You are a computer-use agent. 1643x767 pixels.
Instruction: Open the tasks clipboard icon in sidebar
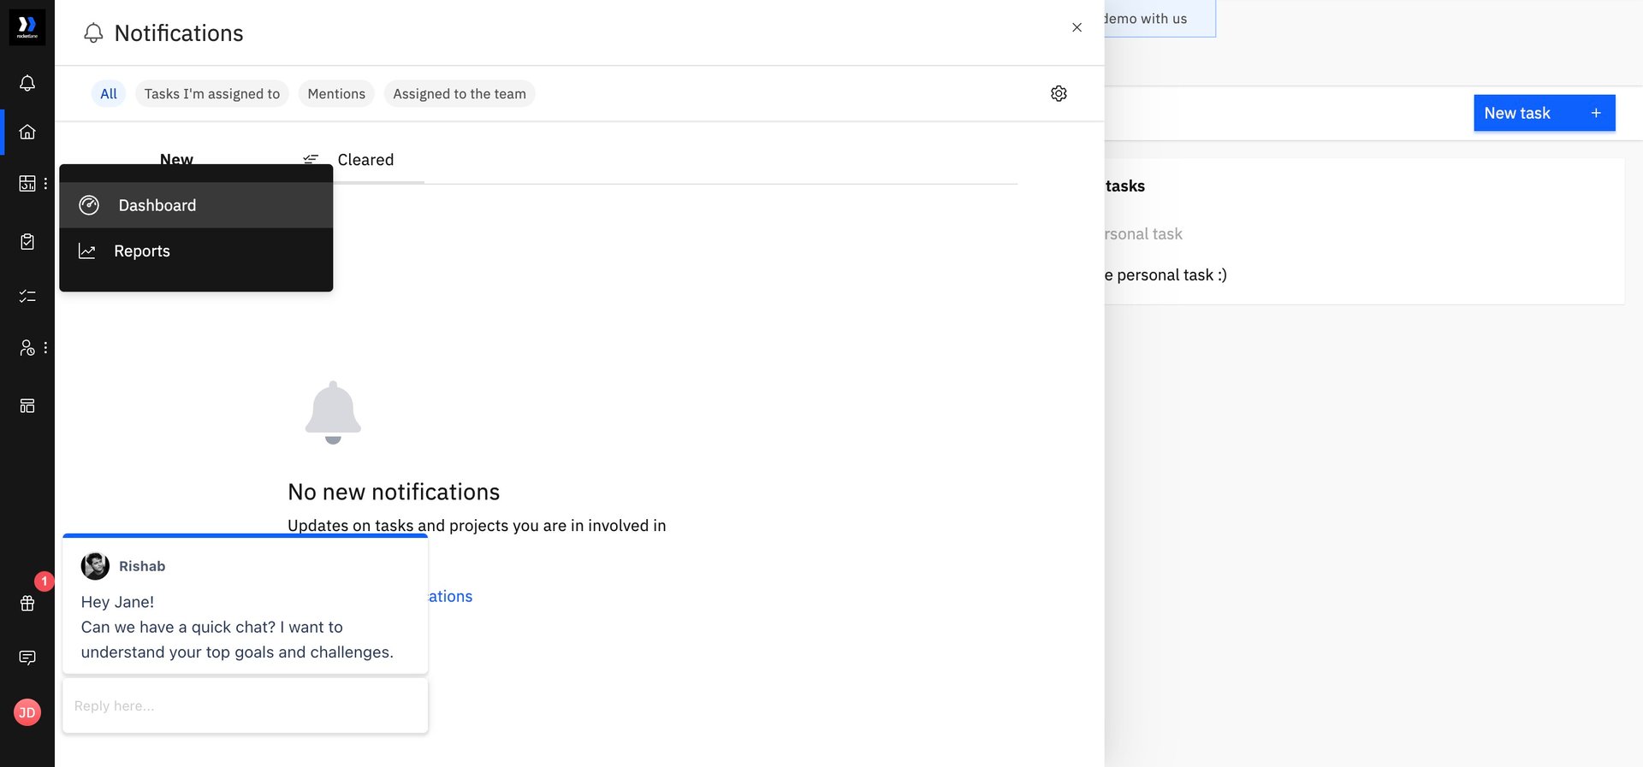click(x=27, y=242)
